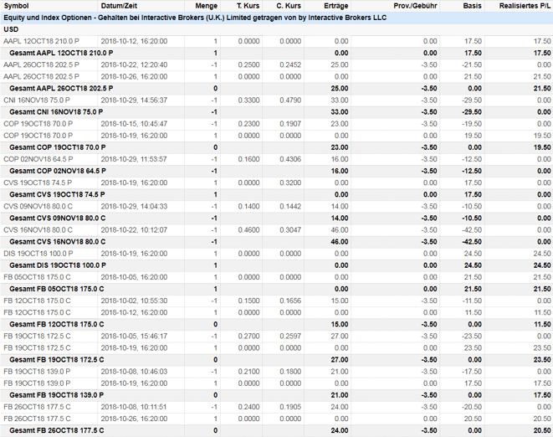
Task: Click C. Kurs value 0.1907
Action: [x=290, y=124]
